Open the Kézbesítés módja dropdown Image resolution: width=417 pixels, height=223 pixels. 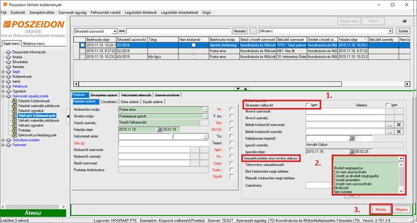(205, 109)
